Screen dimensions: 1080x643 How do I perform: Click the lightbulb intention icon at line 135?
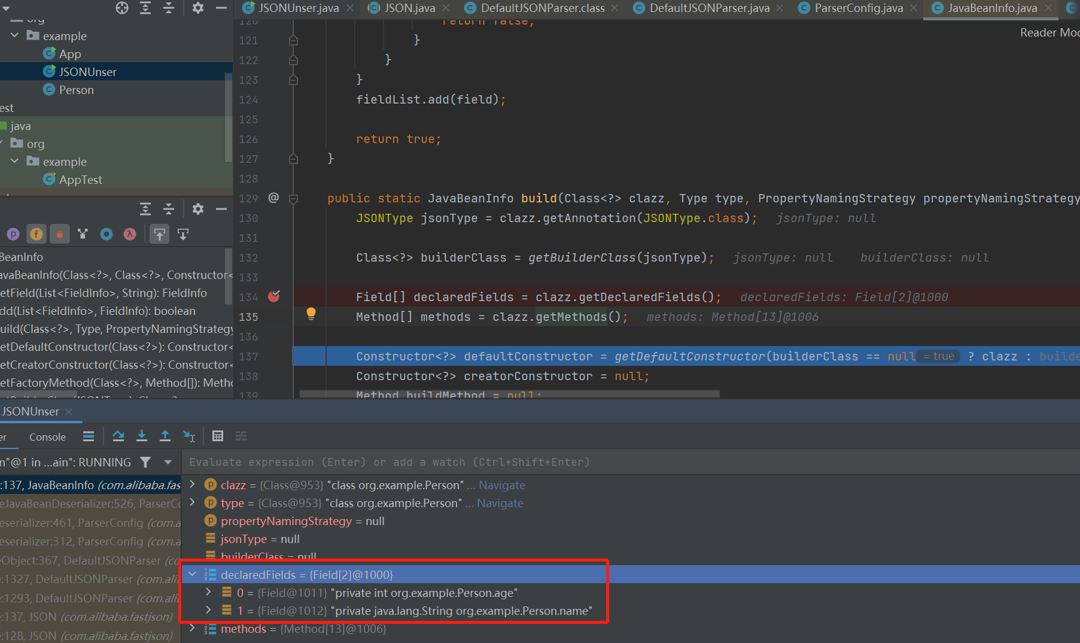(x=311, y=313)
